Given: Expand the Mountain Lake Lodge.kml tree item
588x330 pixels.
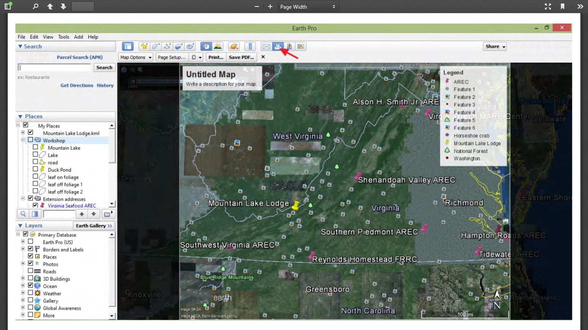Looking at the screenshot, I should click(23, 133).
